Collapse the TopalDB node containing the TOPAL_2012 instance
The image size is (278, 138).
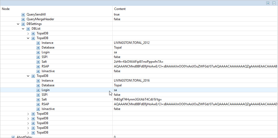[x=28, y=38]
